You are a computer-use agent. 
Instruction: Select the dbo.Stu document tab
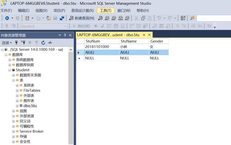coord(108,35)
